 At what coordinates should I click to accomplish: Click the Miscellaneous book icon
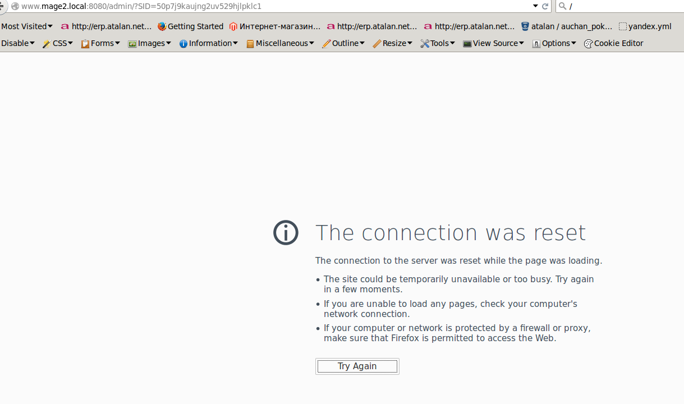pos(250,44)
